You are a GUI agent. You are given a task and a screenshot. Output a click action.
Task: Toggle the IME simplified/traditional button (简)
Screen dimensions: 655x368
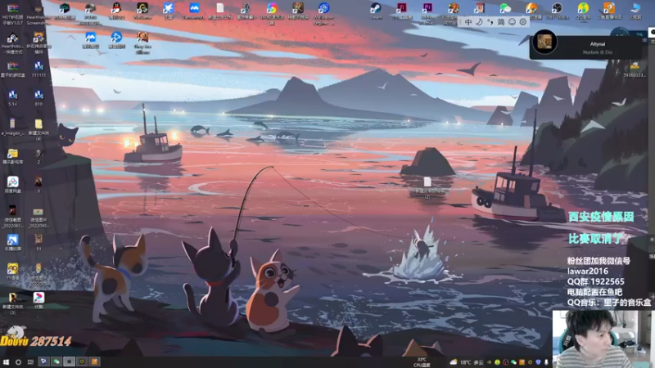(x=501, y=22)
